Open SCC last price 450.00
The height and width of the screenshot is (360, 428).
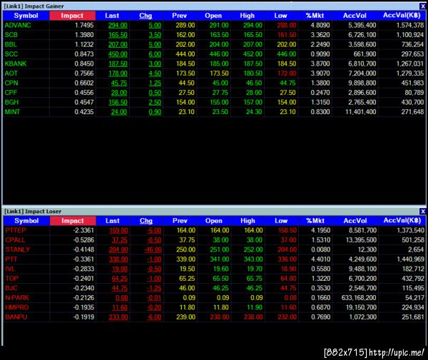(x=118, y=54)
